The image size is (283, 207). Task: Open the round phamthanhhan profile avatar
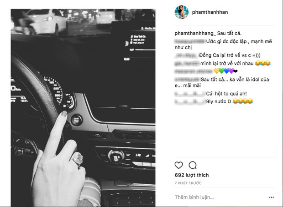tap(181, 12)
